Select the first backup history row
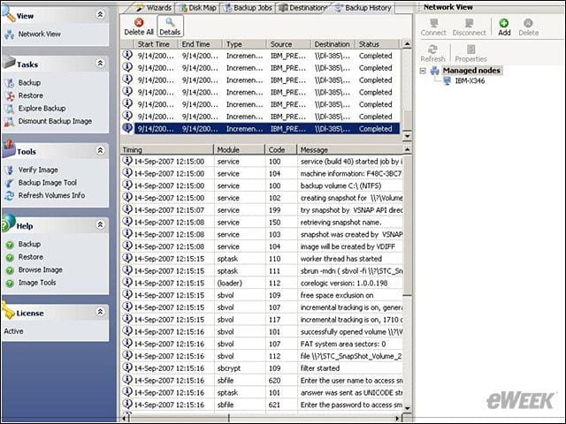566x424 pixels. click(x=262, y=56)
